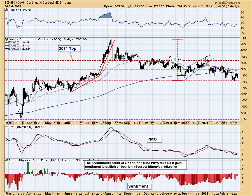Click the $GOLD ticker symbol title

point(11,3)
